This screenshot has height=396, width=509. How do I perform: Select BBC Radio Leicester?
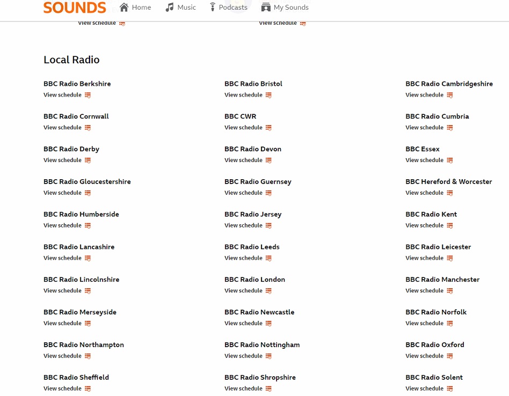pos(438,247)
